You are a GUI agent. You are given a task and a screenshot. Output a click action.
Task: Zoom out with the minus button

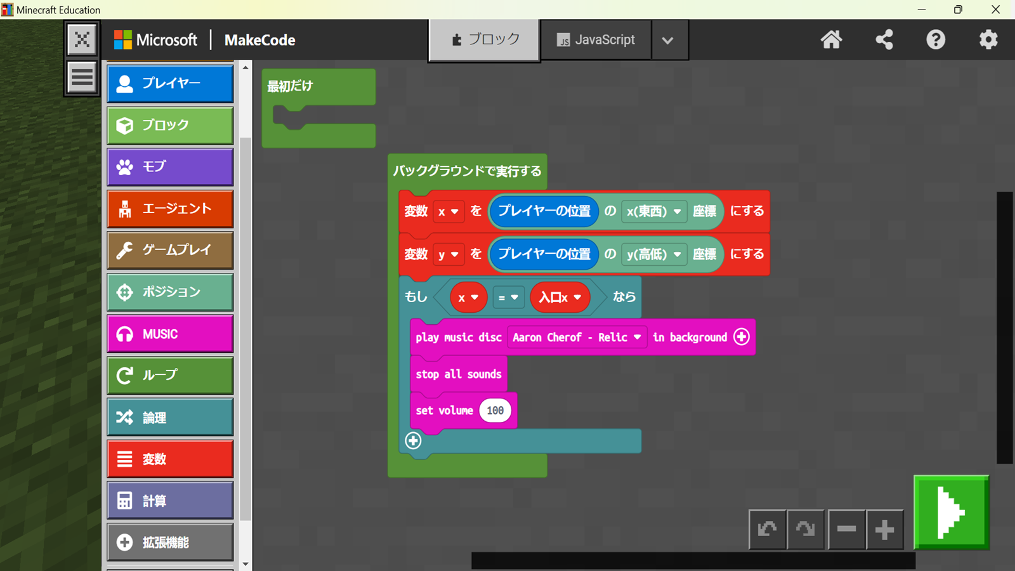tap(846, 528)
